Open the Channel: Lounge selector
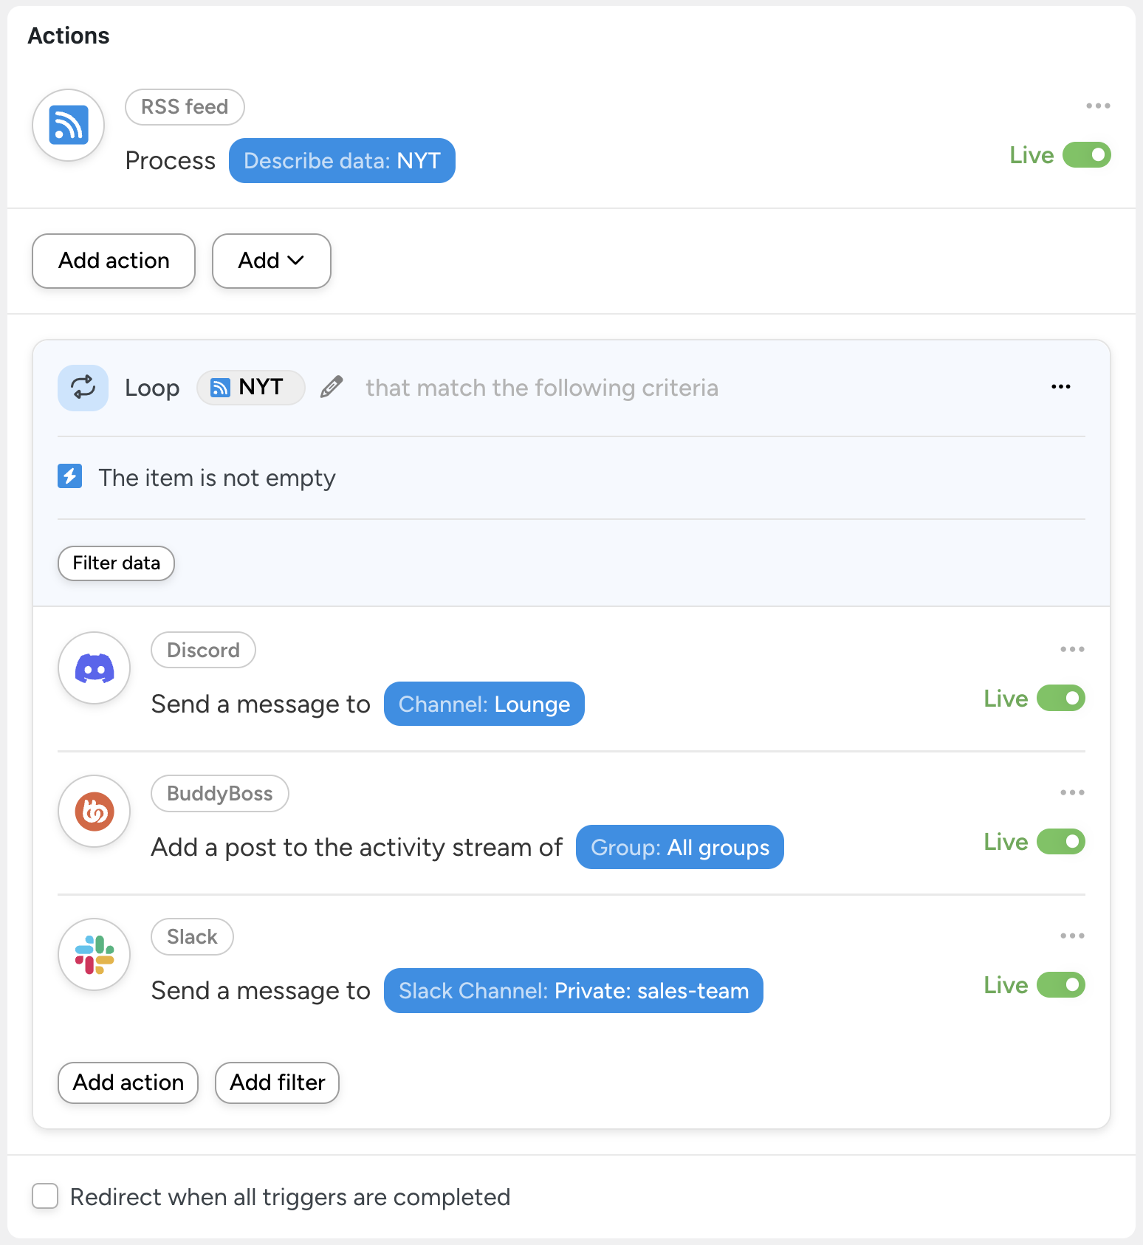The image size is (1143, 1245). [484, 704]
